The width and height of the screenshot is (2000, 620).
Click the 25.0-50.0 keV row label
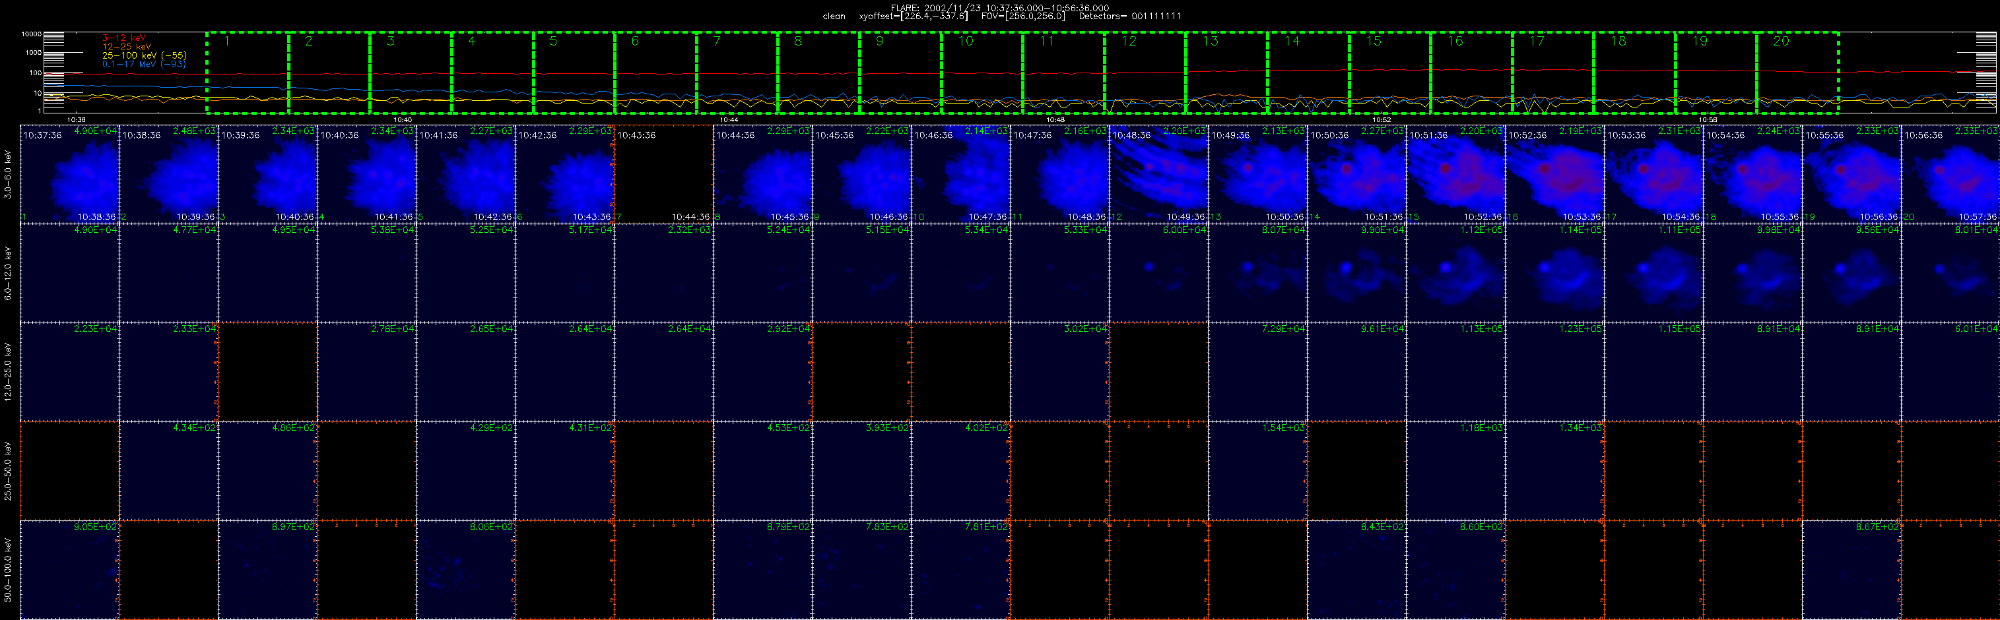[x=8, y=471]
